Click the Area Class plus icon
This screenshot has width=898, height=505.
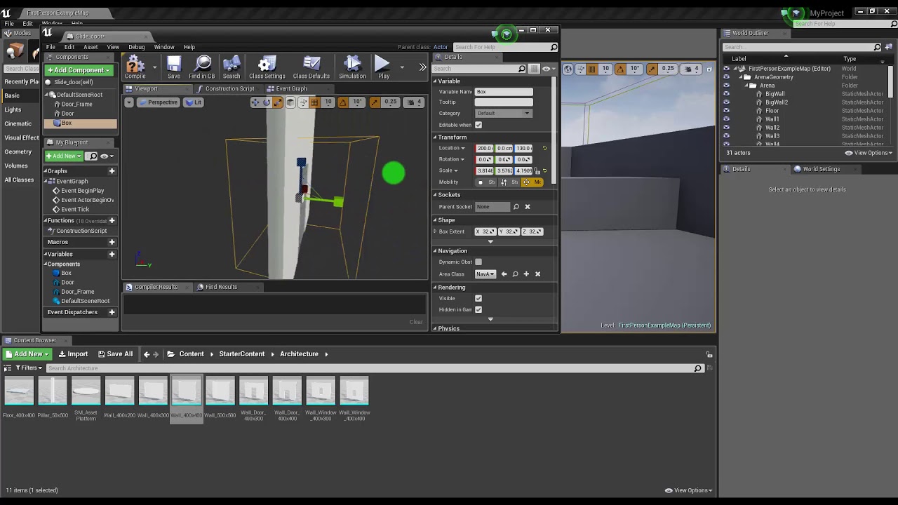[x=526, y=274]
